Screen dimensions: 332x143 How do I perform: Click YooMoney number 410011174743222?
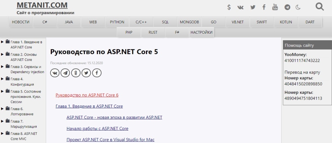[x=302, y=61]
